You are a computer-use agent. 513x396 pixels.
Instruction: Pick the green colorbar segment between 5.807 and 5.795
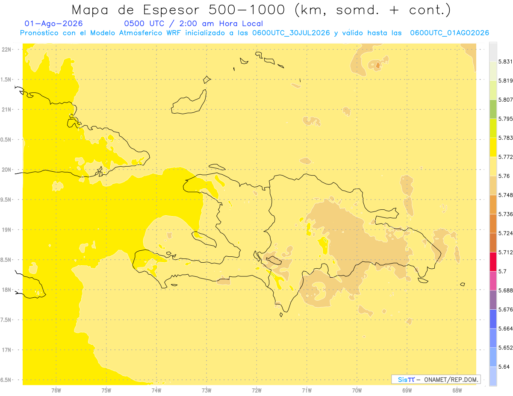tap(493, 109)
